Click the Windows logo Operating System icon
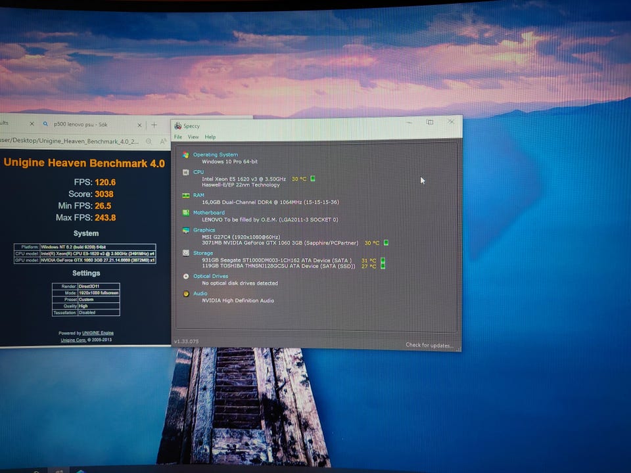The width and height of the screenshot is (631, 473). (185, 155)
